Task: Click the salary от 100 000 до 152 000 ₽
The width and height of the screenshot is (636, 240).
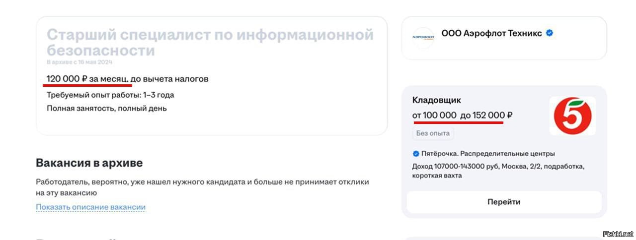Action: [462, 115]
